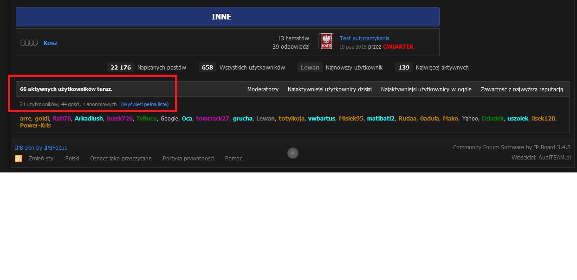
Task: Open the Test autozamykania topic
Action: pos(364,38)
